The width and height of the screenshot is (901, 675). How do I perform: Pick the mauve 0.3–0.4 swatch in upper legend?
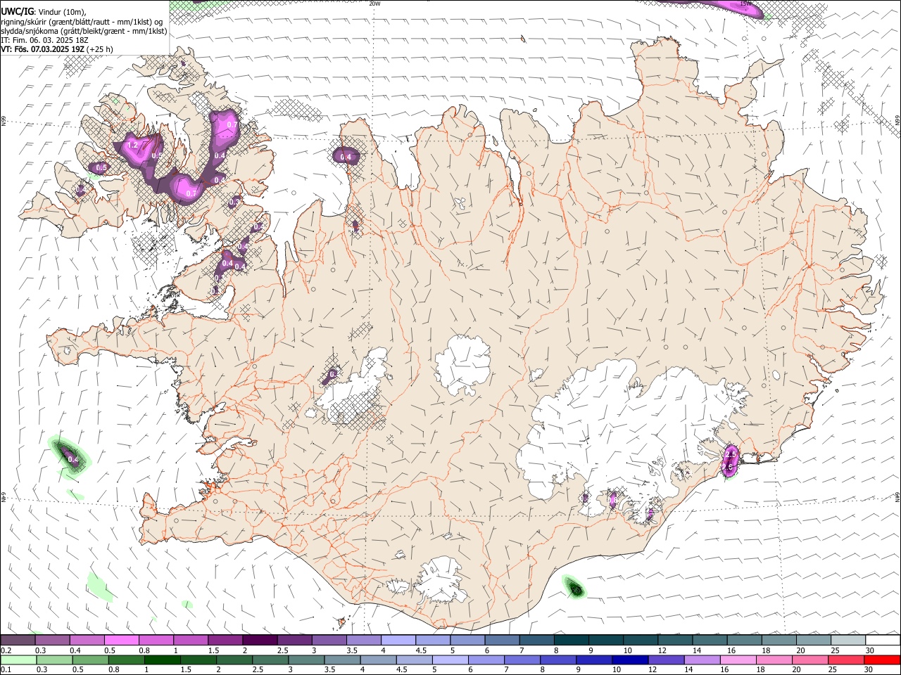coord(52,640)
